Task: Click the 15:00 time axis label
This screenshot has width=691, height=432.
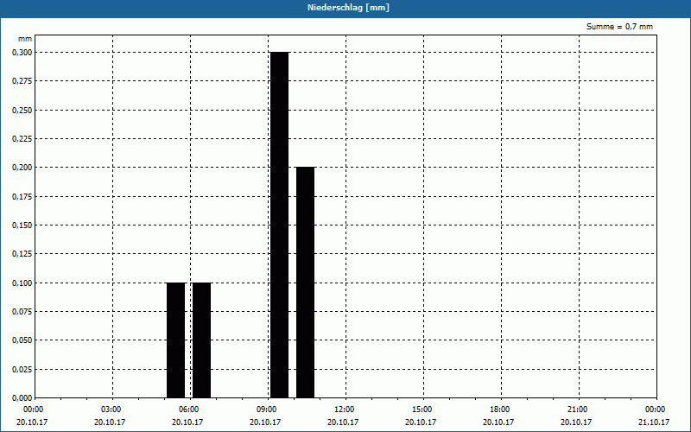Action: [423, 410]
